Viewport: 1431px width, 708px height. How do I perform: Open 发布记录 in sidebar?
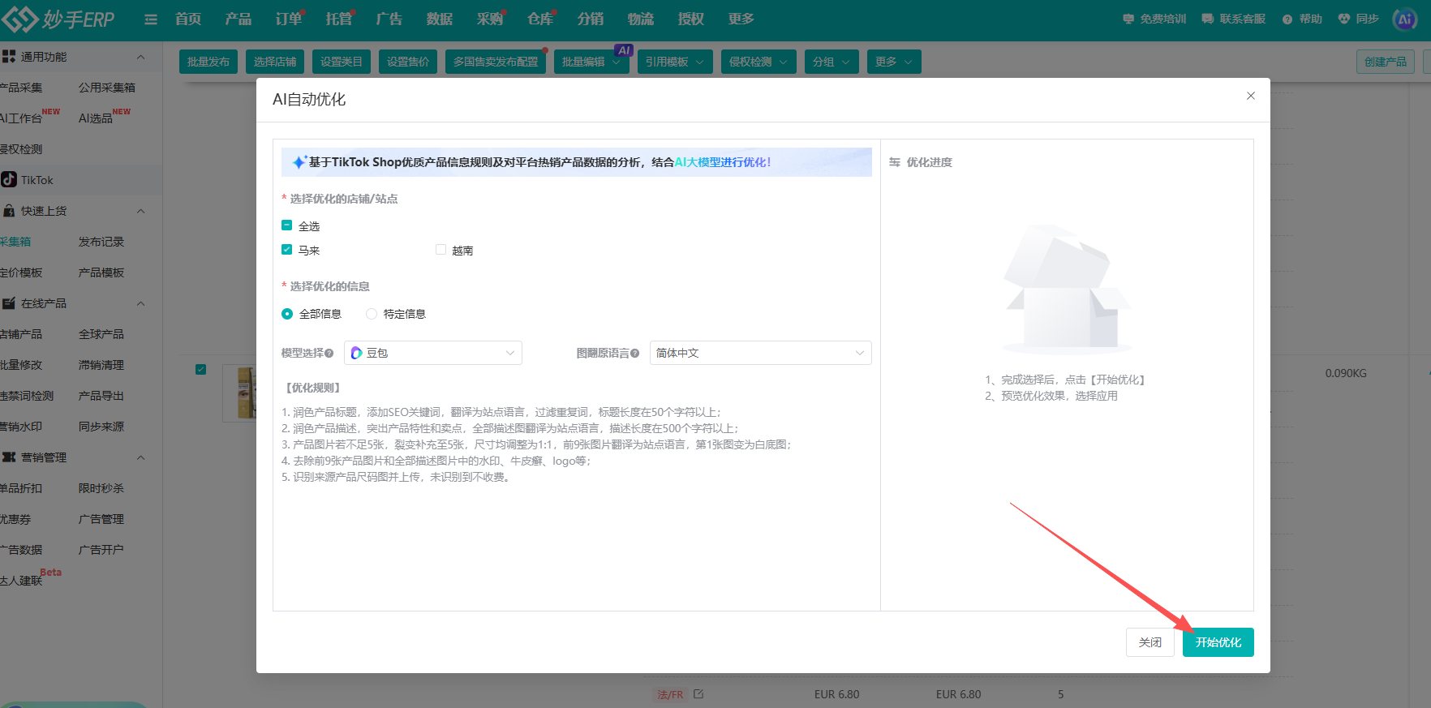pos(101,242)
